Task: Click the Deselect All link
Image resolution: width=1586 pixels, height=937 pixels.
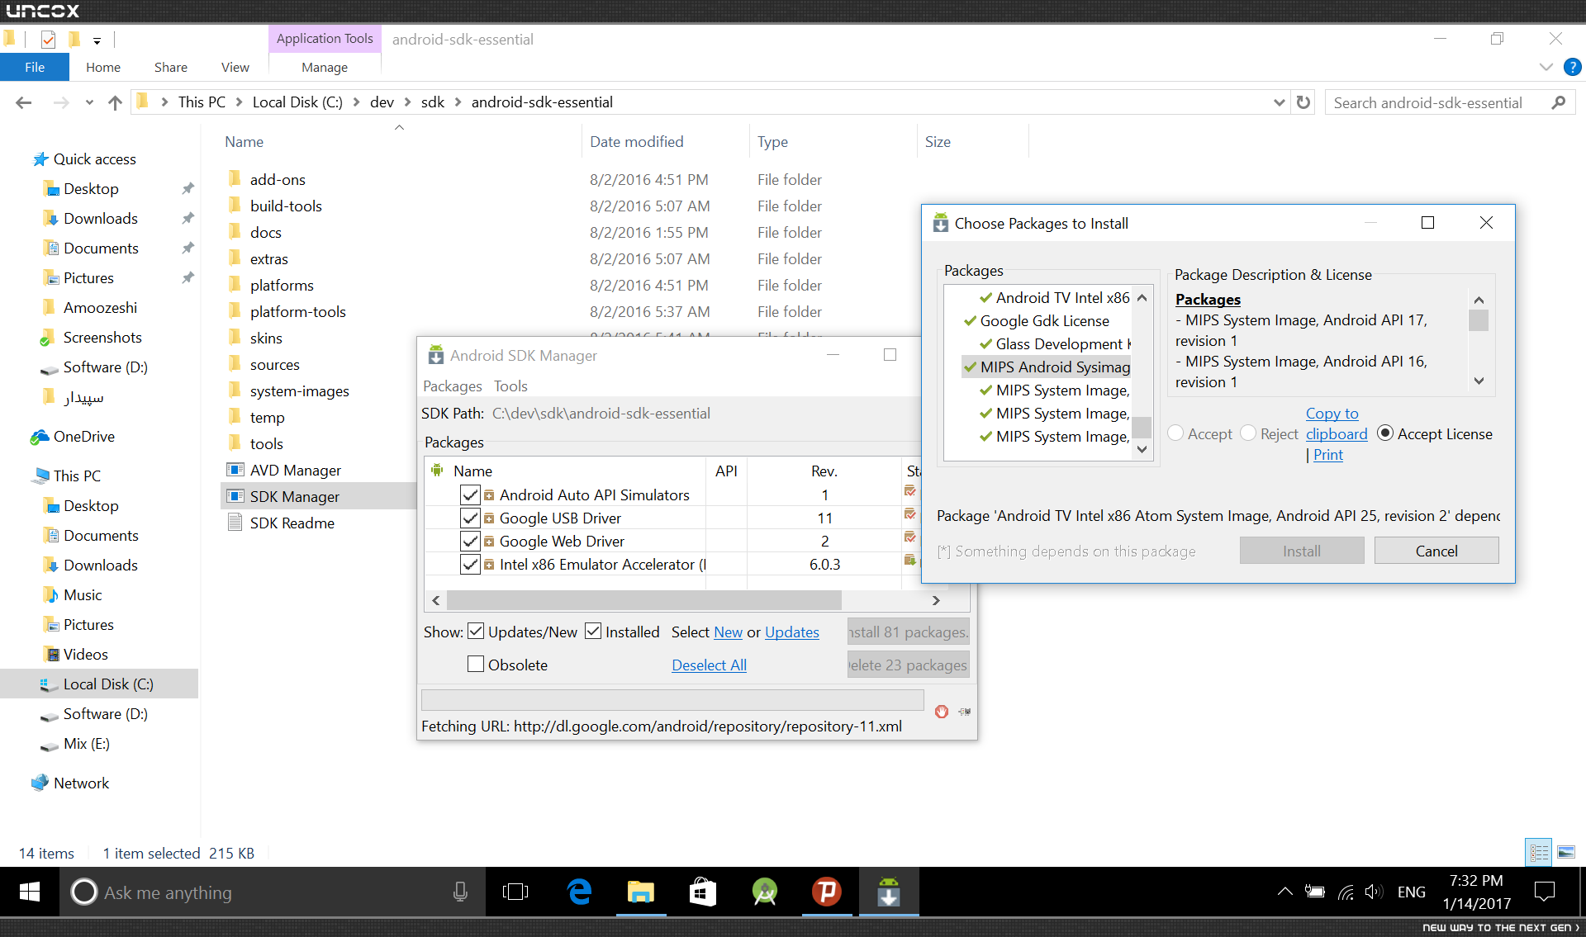Action: (709, 665)
